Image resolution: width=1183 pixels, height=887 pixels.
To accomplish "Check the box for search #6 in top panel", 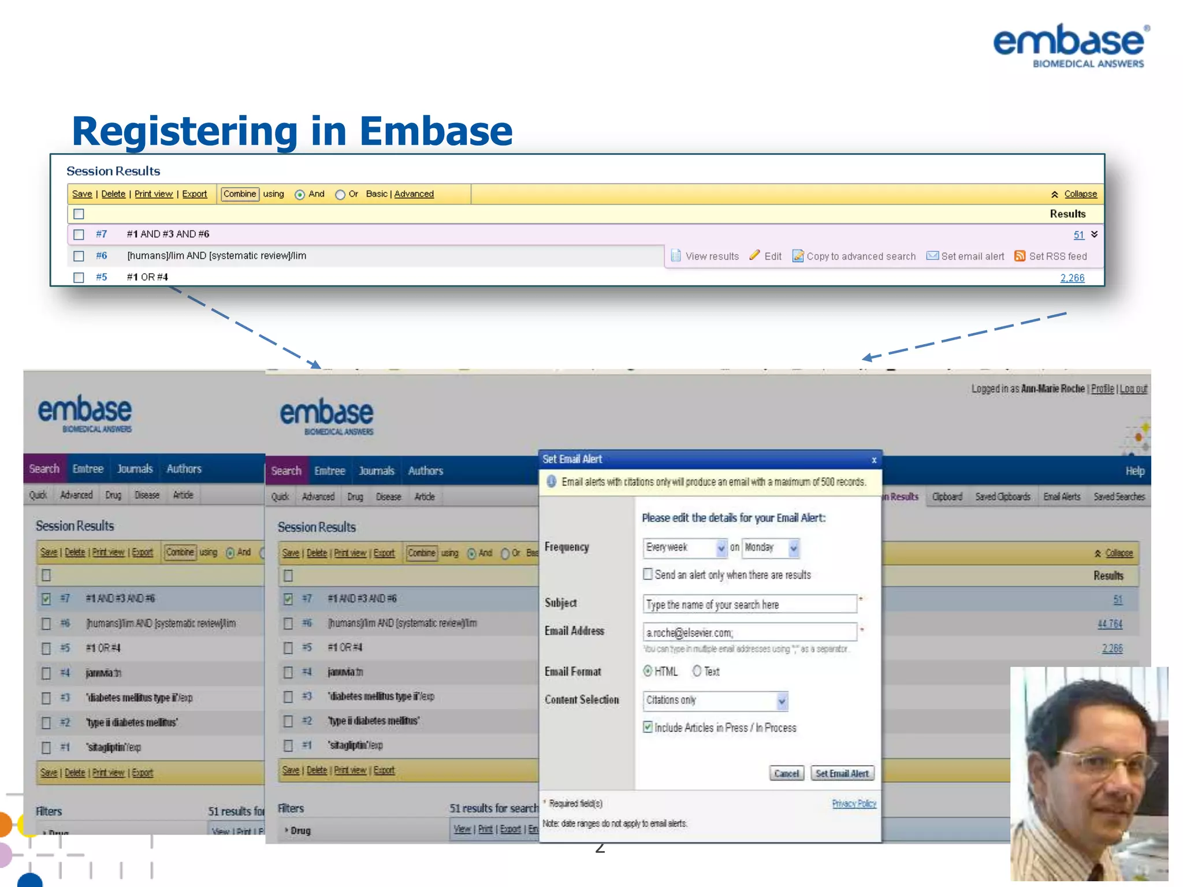I will coord(79,256).
